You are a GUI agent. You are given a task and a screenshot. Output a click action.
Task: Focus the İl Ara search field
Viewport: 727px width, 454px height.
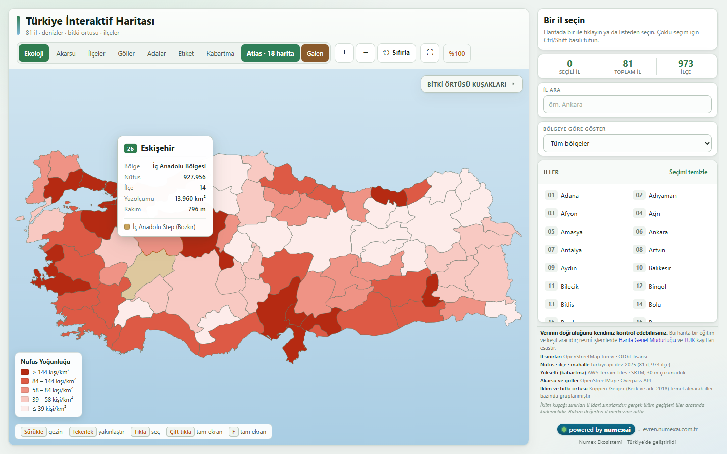coord(628,104)
